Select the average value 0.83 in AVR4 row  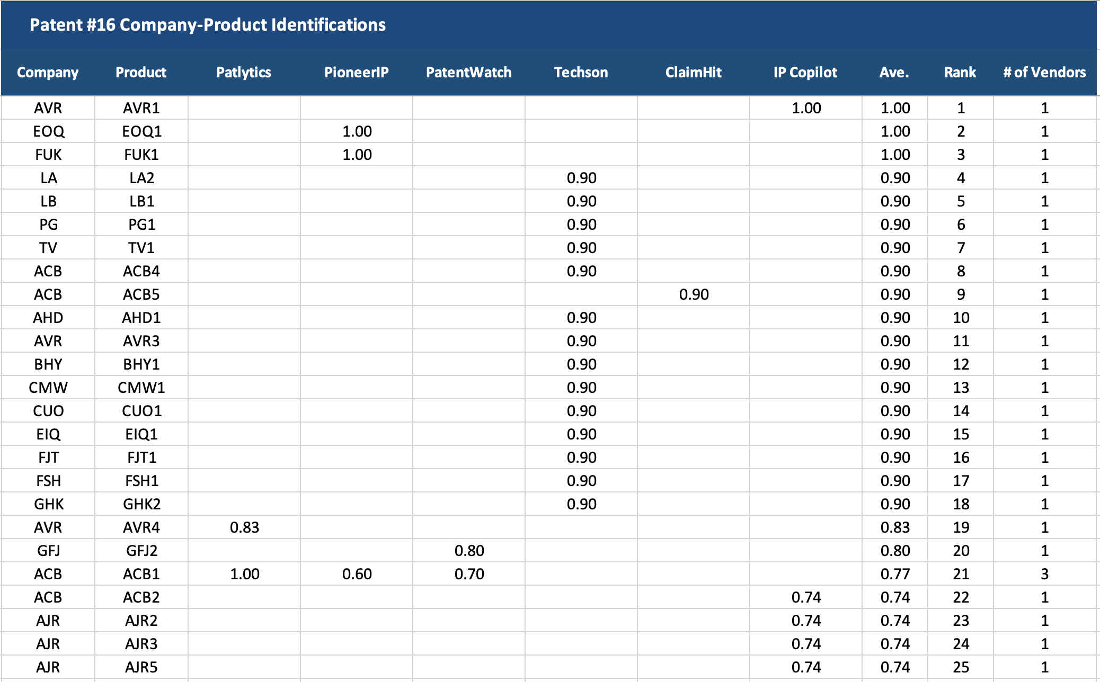(x=895, y=527)
